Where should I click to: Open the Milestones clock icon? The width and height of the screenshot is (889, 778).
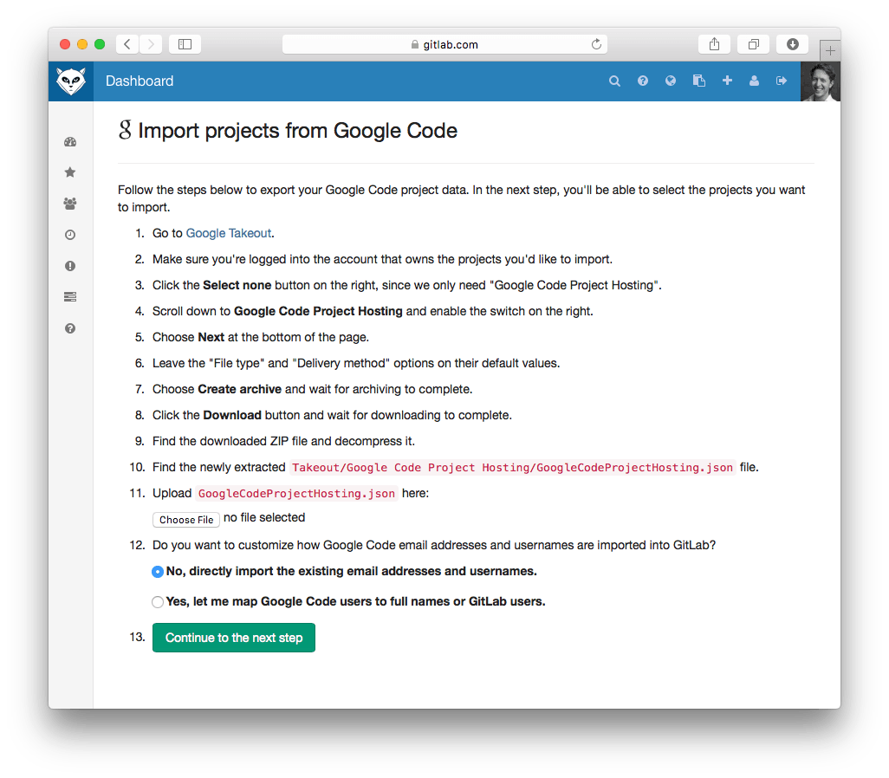70,235
